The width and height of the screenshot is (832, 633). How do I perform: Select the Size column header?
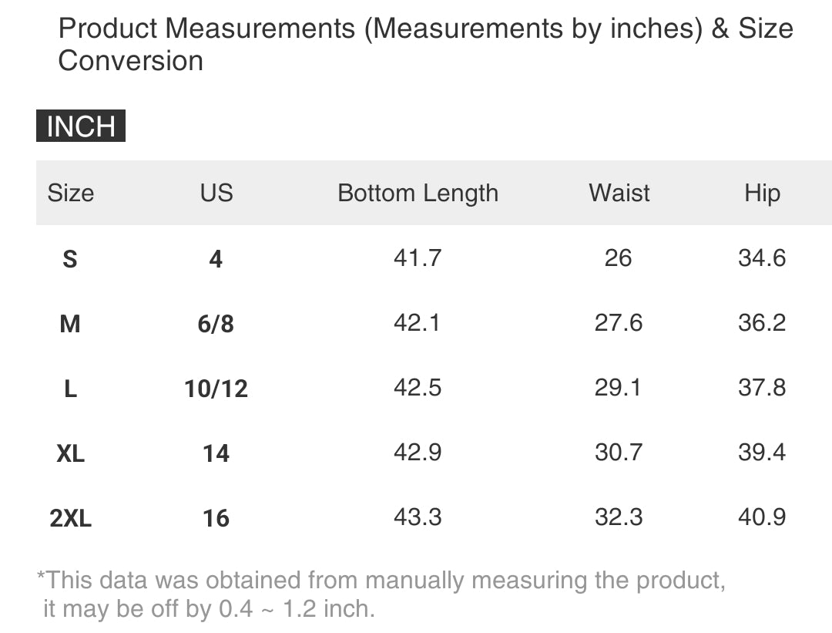70,193
